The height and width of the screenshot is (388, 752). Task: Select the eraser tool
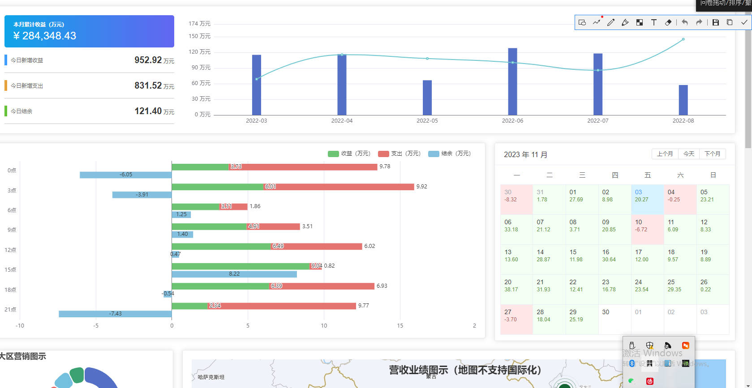point(668,22)
